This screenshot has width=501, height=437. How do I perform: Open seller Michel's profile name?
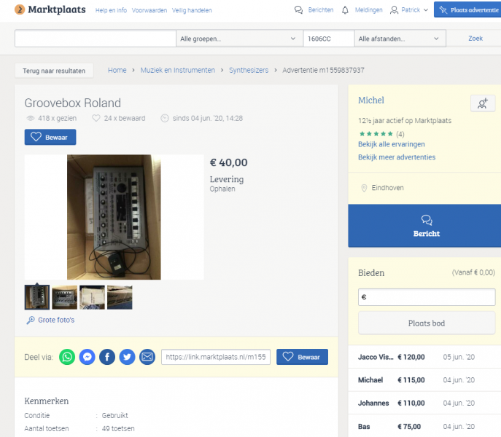[x=371, y=101]
